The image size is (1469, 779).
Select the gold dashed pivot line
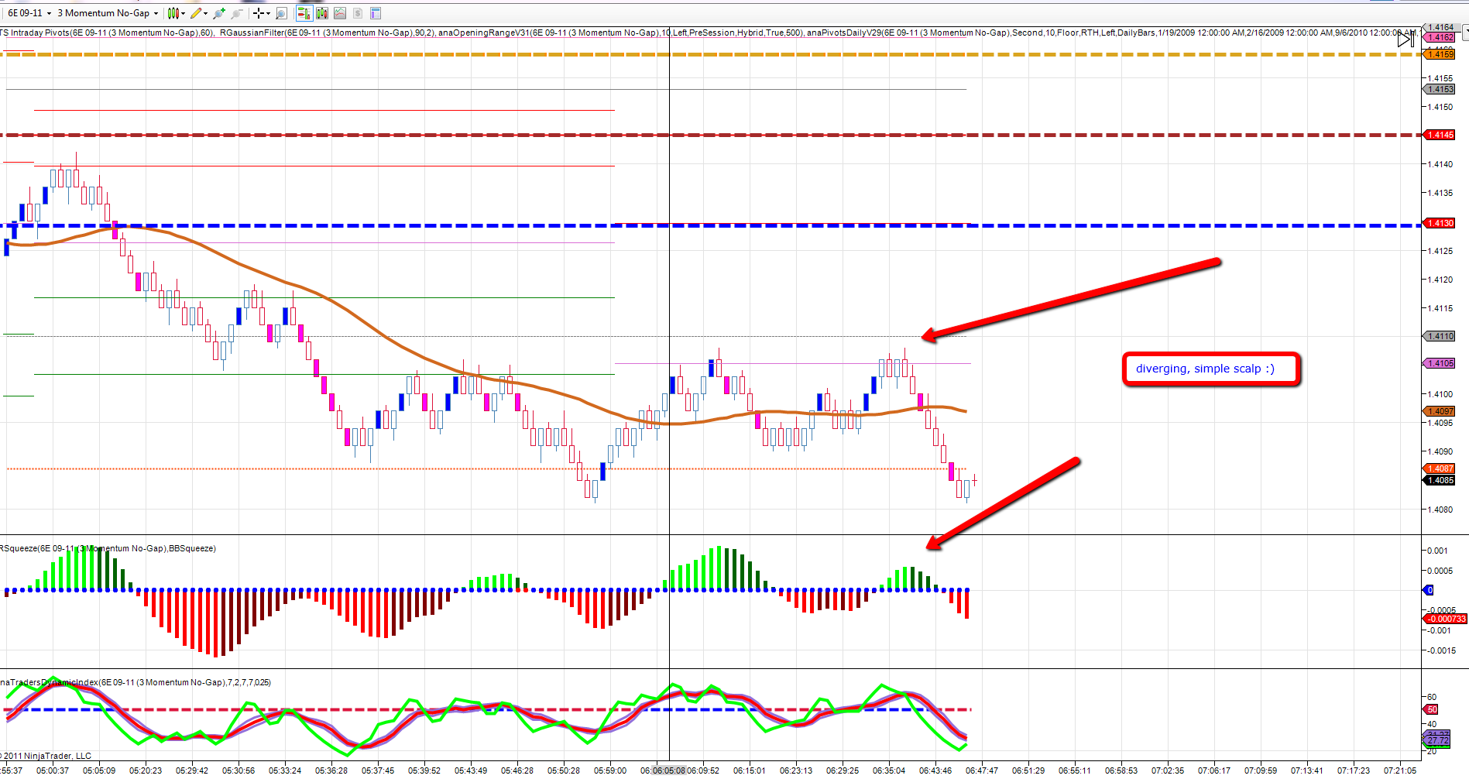711,54
